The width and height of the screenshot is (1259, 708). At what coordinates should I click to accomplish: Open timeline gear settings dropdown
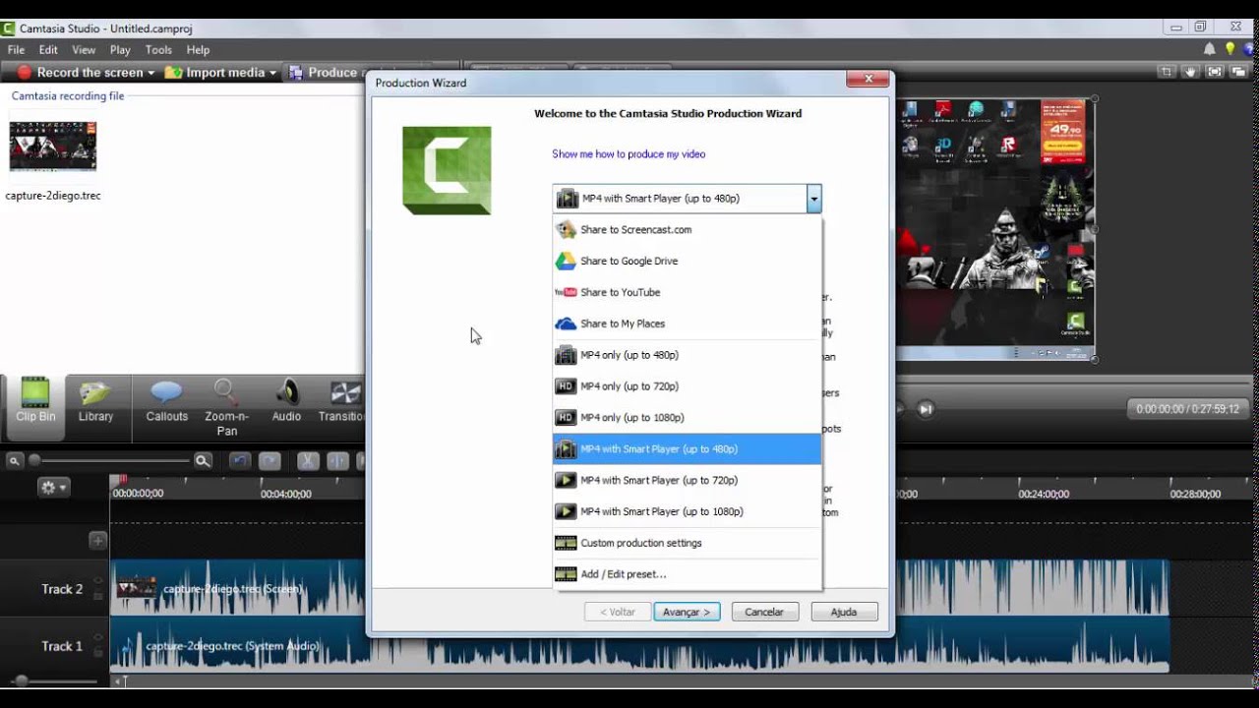coord(53,488)
